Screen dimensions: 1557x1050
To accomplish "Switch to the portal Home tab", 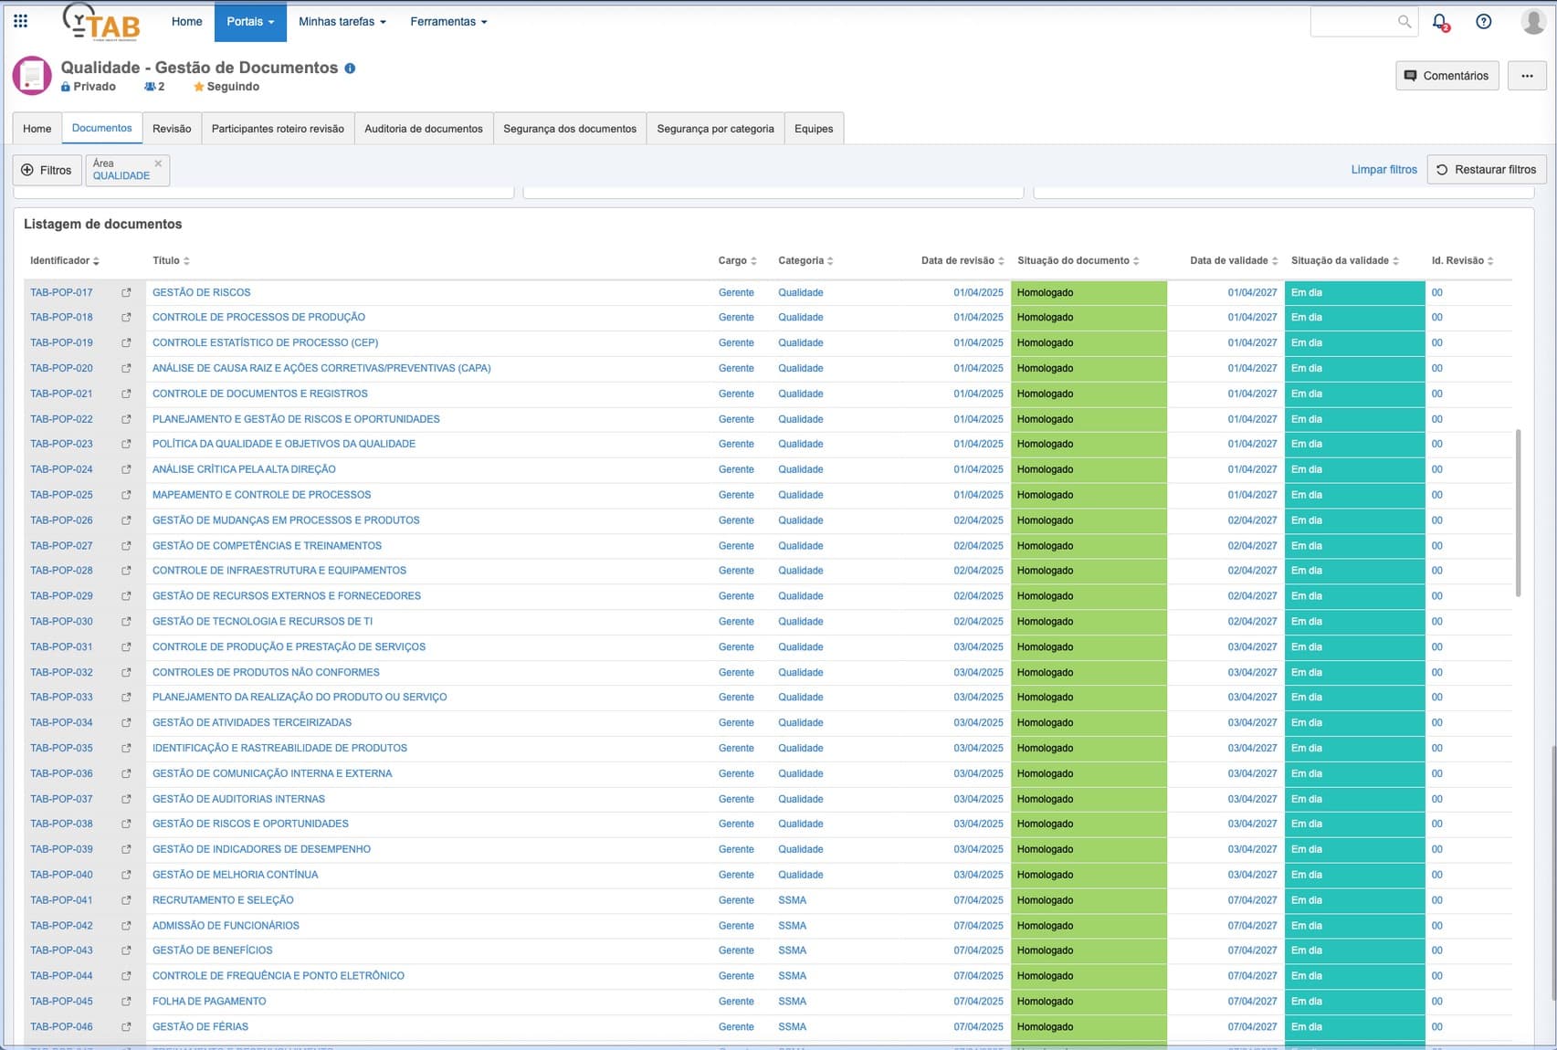I will [x=37, y=129].
